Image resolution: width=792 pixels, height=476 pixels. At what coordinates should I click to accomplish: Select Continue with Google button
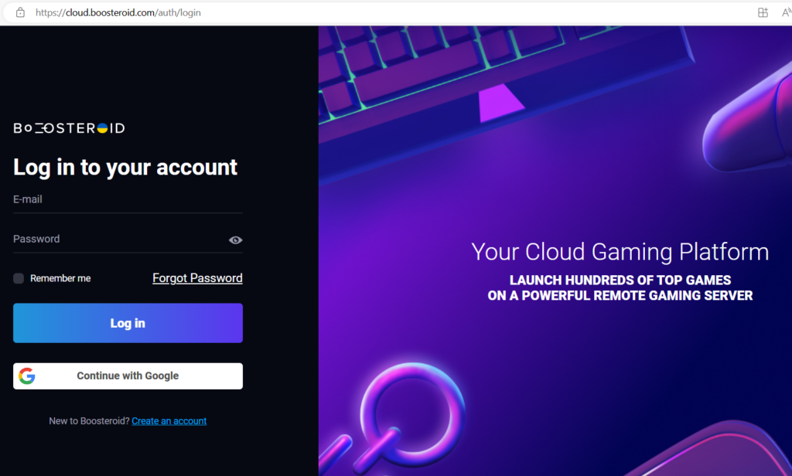128,376
